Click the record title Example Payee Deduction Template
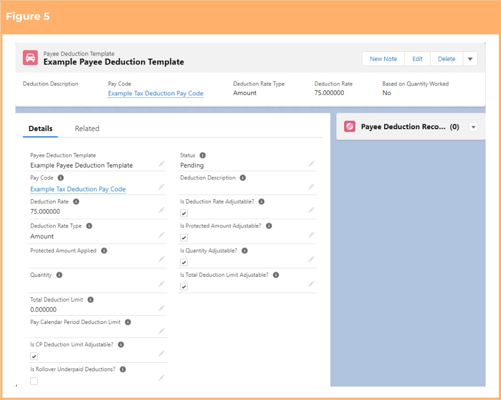Image resolution: width=501 pixels, height=400 pixels. [114, 62]
